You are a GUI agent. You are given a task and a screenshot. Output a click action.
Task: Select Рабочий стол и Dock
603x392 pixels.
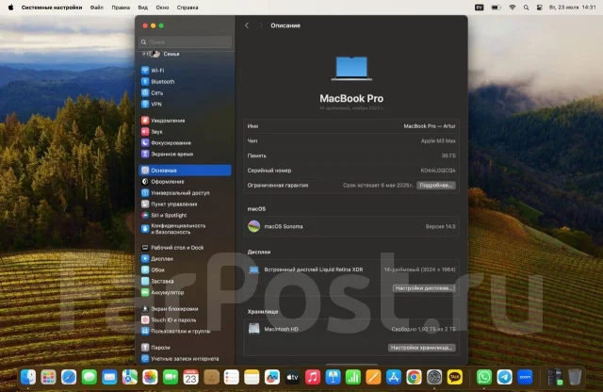(x=185, y=248)
